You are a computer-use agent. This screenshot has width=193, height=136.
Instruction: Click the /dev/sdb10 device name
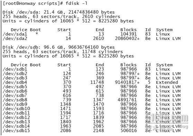[16, 109]
